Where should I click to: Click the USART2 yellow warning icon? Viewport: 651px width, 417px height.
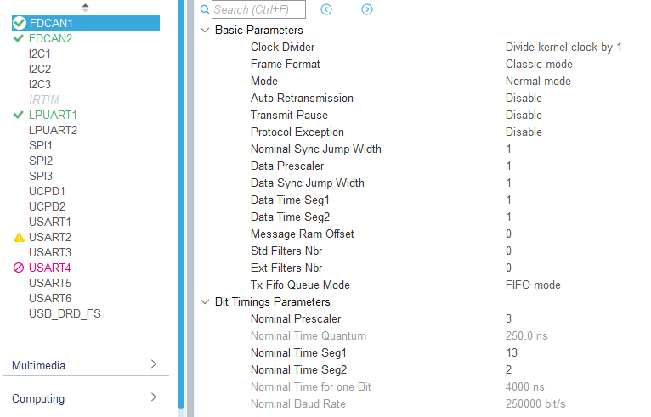pyautogui.click(x=19, y=237)
